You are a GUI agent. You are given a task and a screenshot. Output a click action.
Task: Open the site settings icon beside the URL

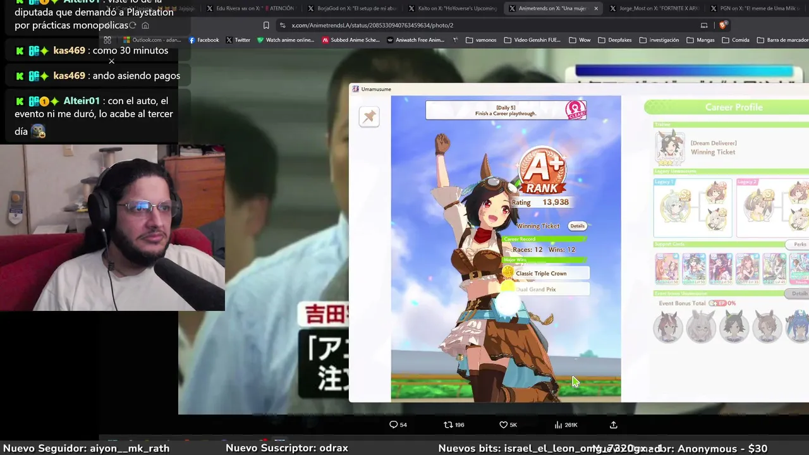[x=283, y=25]
